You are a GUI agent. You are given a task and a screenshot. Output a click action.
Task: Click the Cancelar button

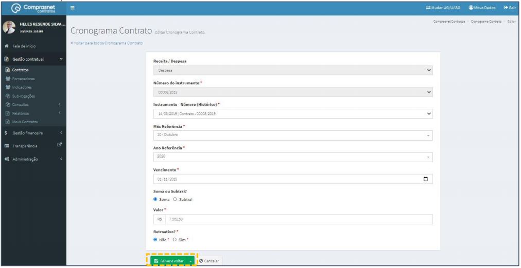click(x=209, y=261)
